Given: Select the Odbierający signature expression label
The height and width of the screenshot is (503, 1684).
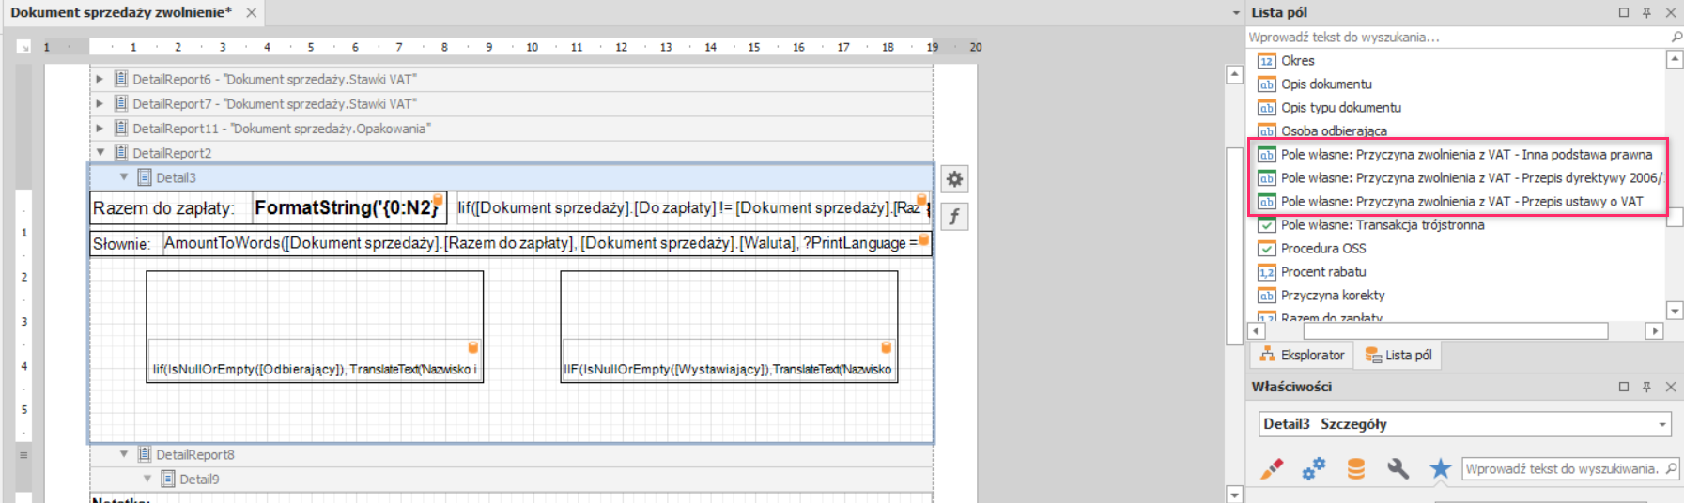Looking at the screenshot, I should [315, 360].
